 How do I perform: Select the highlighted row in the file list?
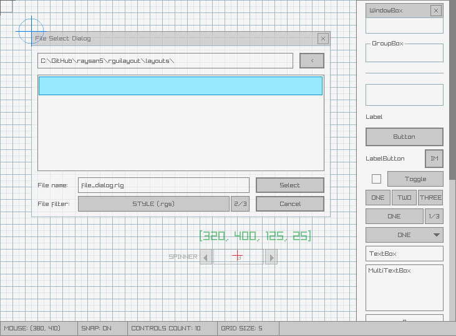180,86
